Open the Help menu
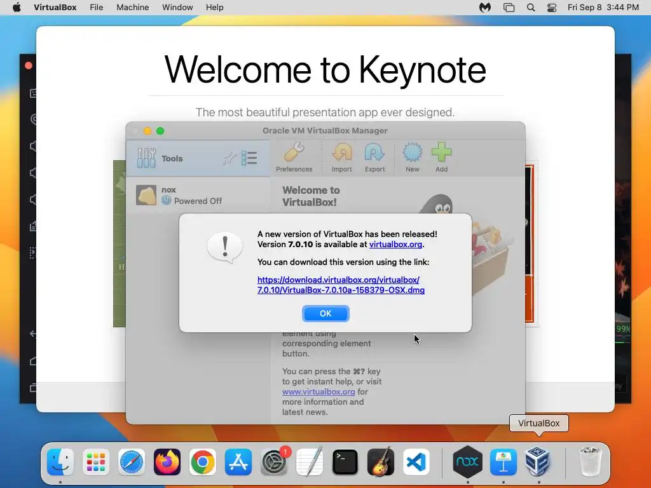This screenshot has height=488, width=651. pos(215,8)
